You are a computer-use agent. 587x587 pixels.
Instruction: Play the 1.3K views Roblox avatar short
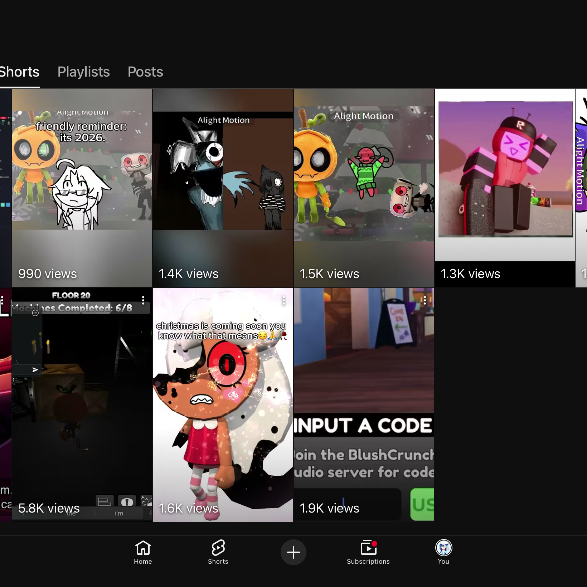click(x=505, y=188)
